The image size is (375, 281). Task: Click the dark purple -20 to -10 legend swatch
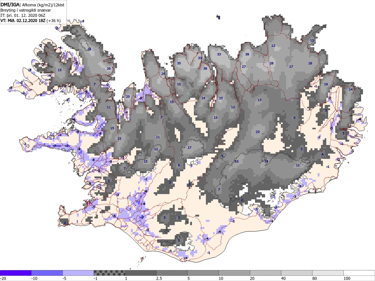point(15,273)
